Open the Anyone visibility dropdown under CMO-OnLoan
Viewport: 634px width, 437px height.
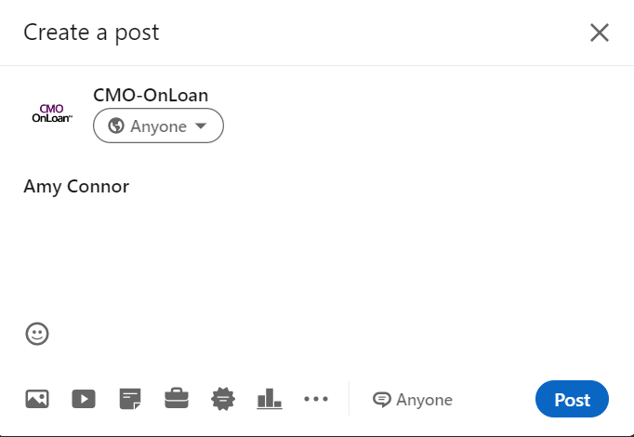coord(158,126)
